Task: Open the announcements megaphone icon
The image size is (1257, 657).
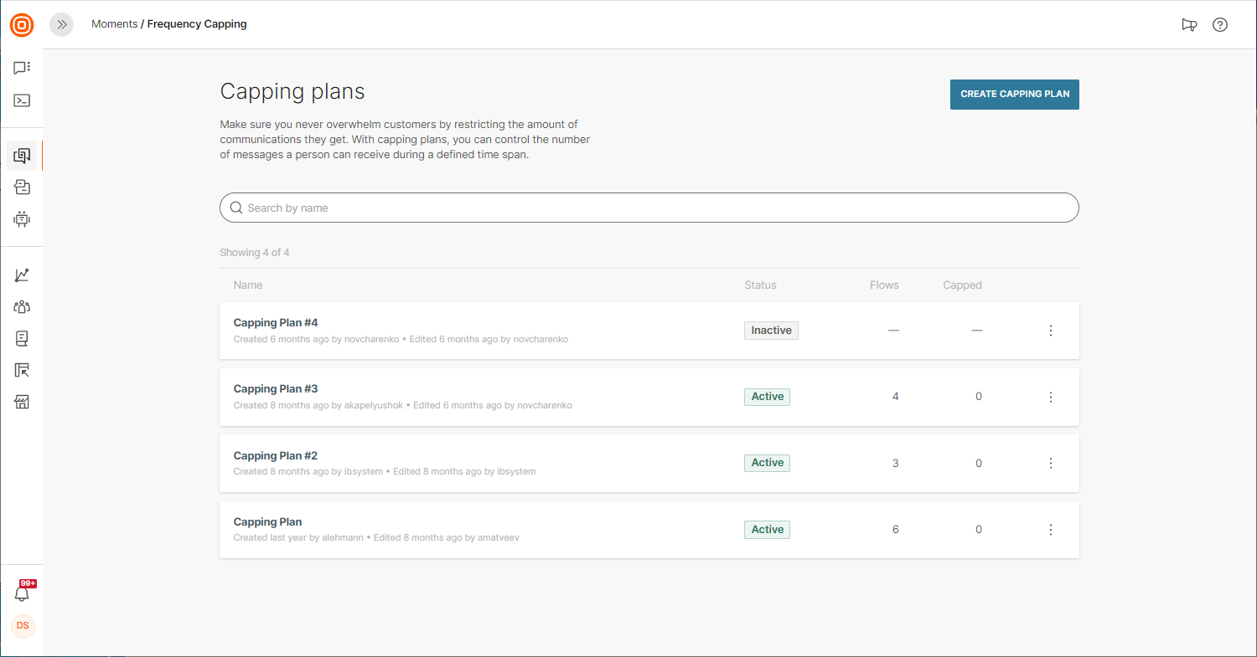Action: [1188, 25]
